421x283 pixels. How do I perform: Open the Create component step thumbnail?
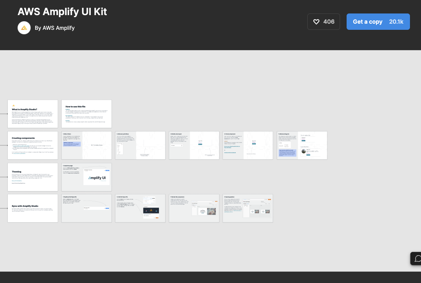tap(248, 145)
